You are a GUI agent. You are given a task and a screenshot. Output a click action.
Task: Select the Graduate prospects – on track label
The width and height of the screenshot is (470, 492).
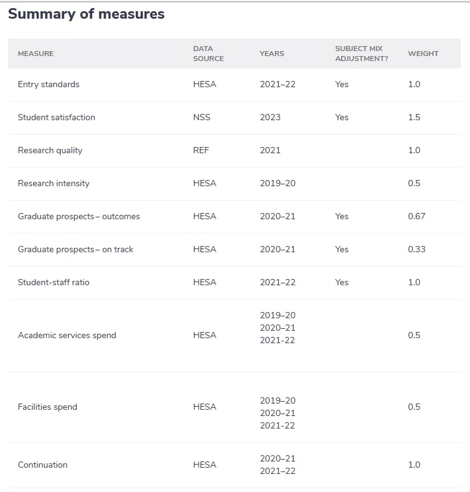click(75, 249)
